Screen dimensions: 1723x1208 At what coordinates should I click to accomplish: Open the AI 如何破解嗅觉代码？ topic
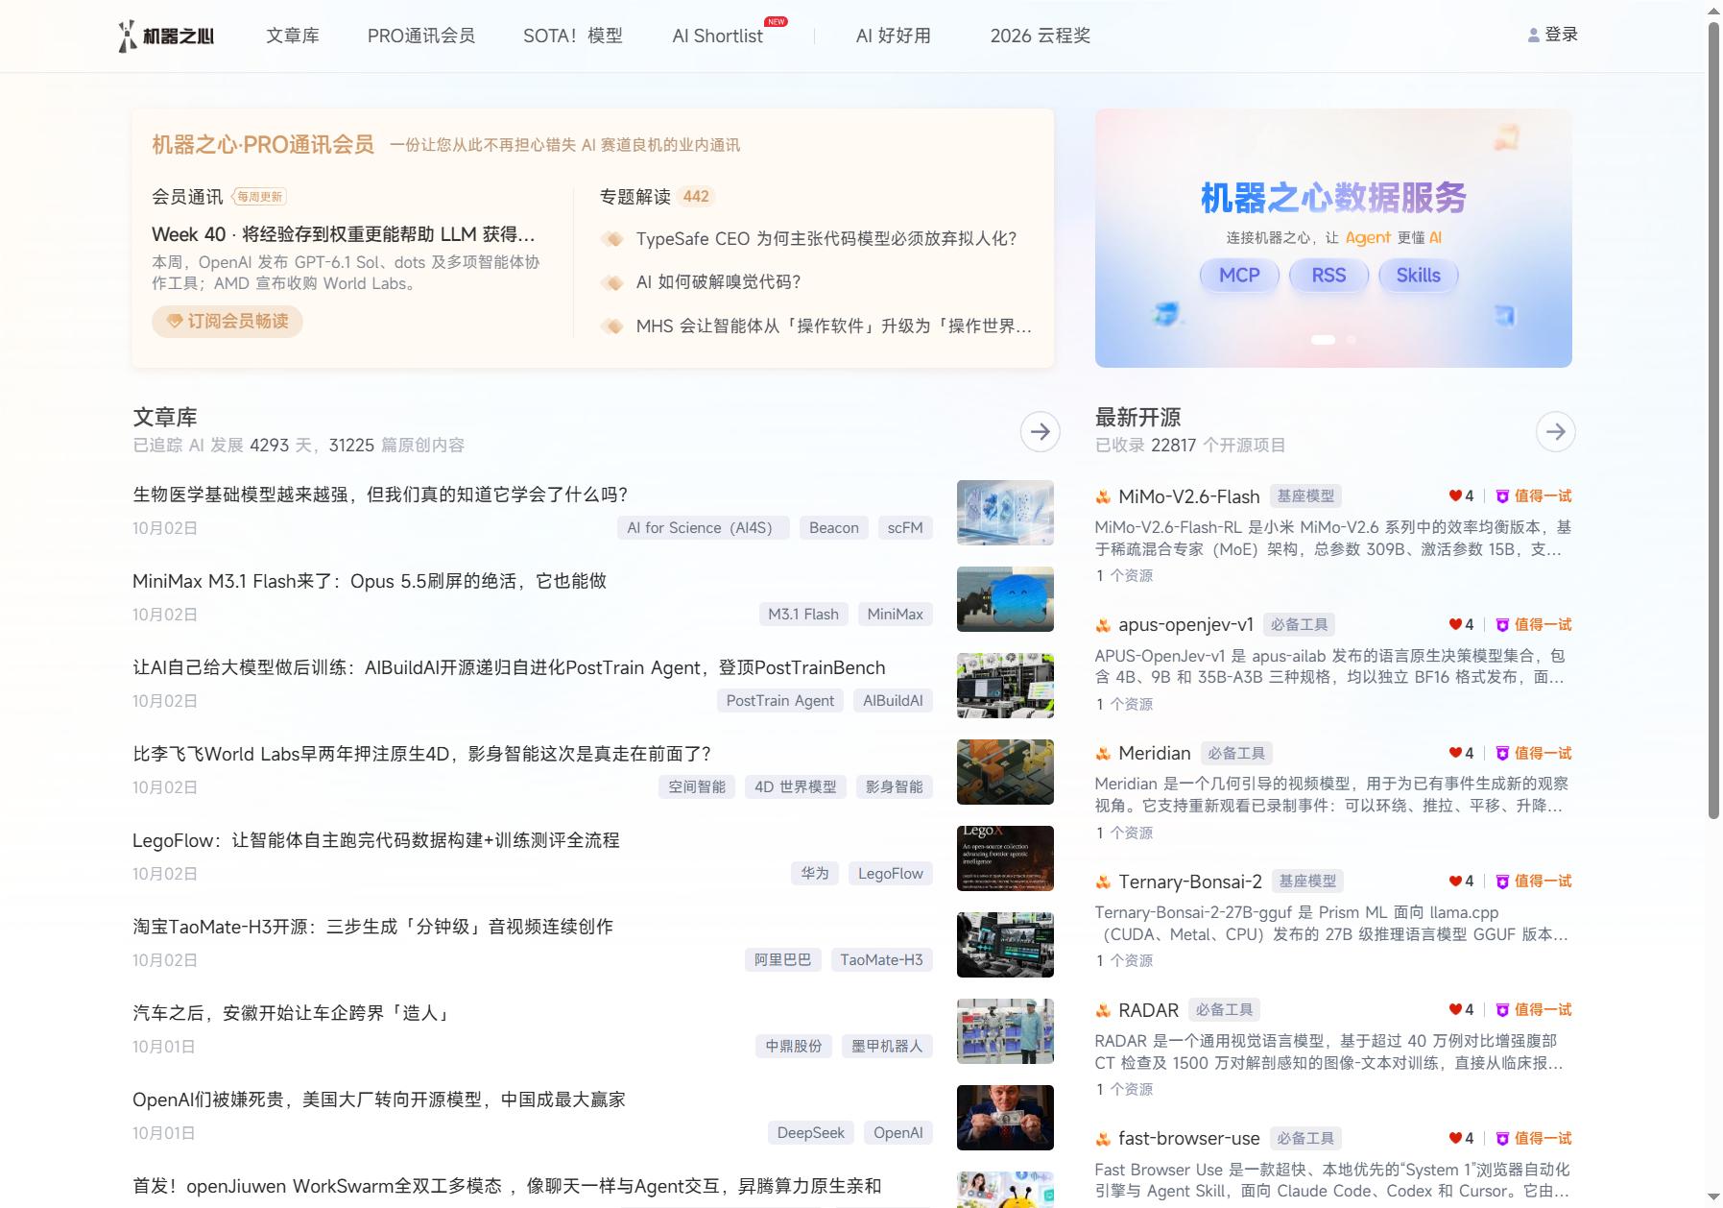pyautogui.click(x=718, y=282)
